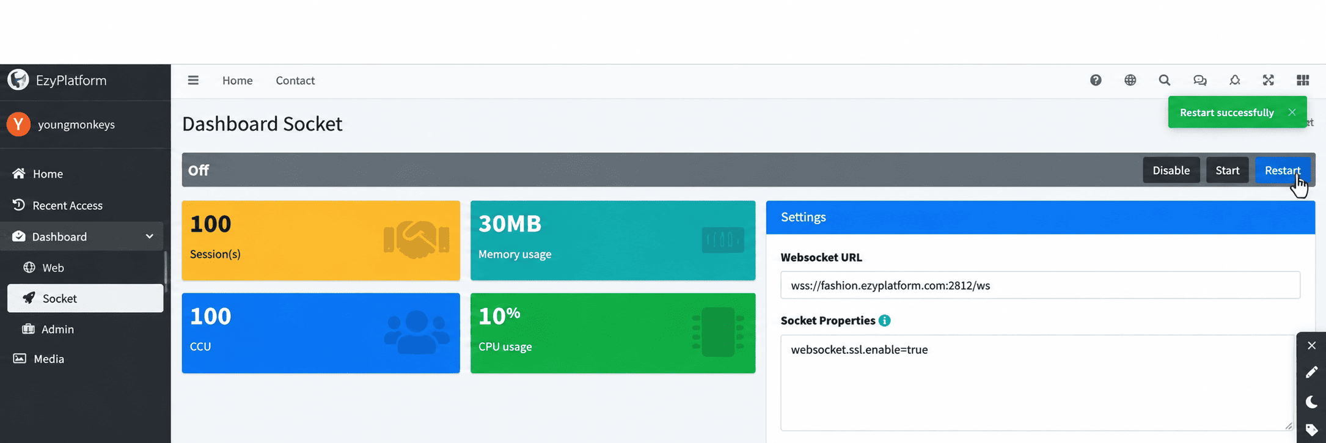Open Home in the top navigation
Image resolution: width=1326 pixels, height=443 pixels.
(237, 81)
